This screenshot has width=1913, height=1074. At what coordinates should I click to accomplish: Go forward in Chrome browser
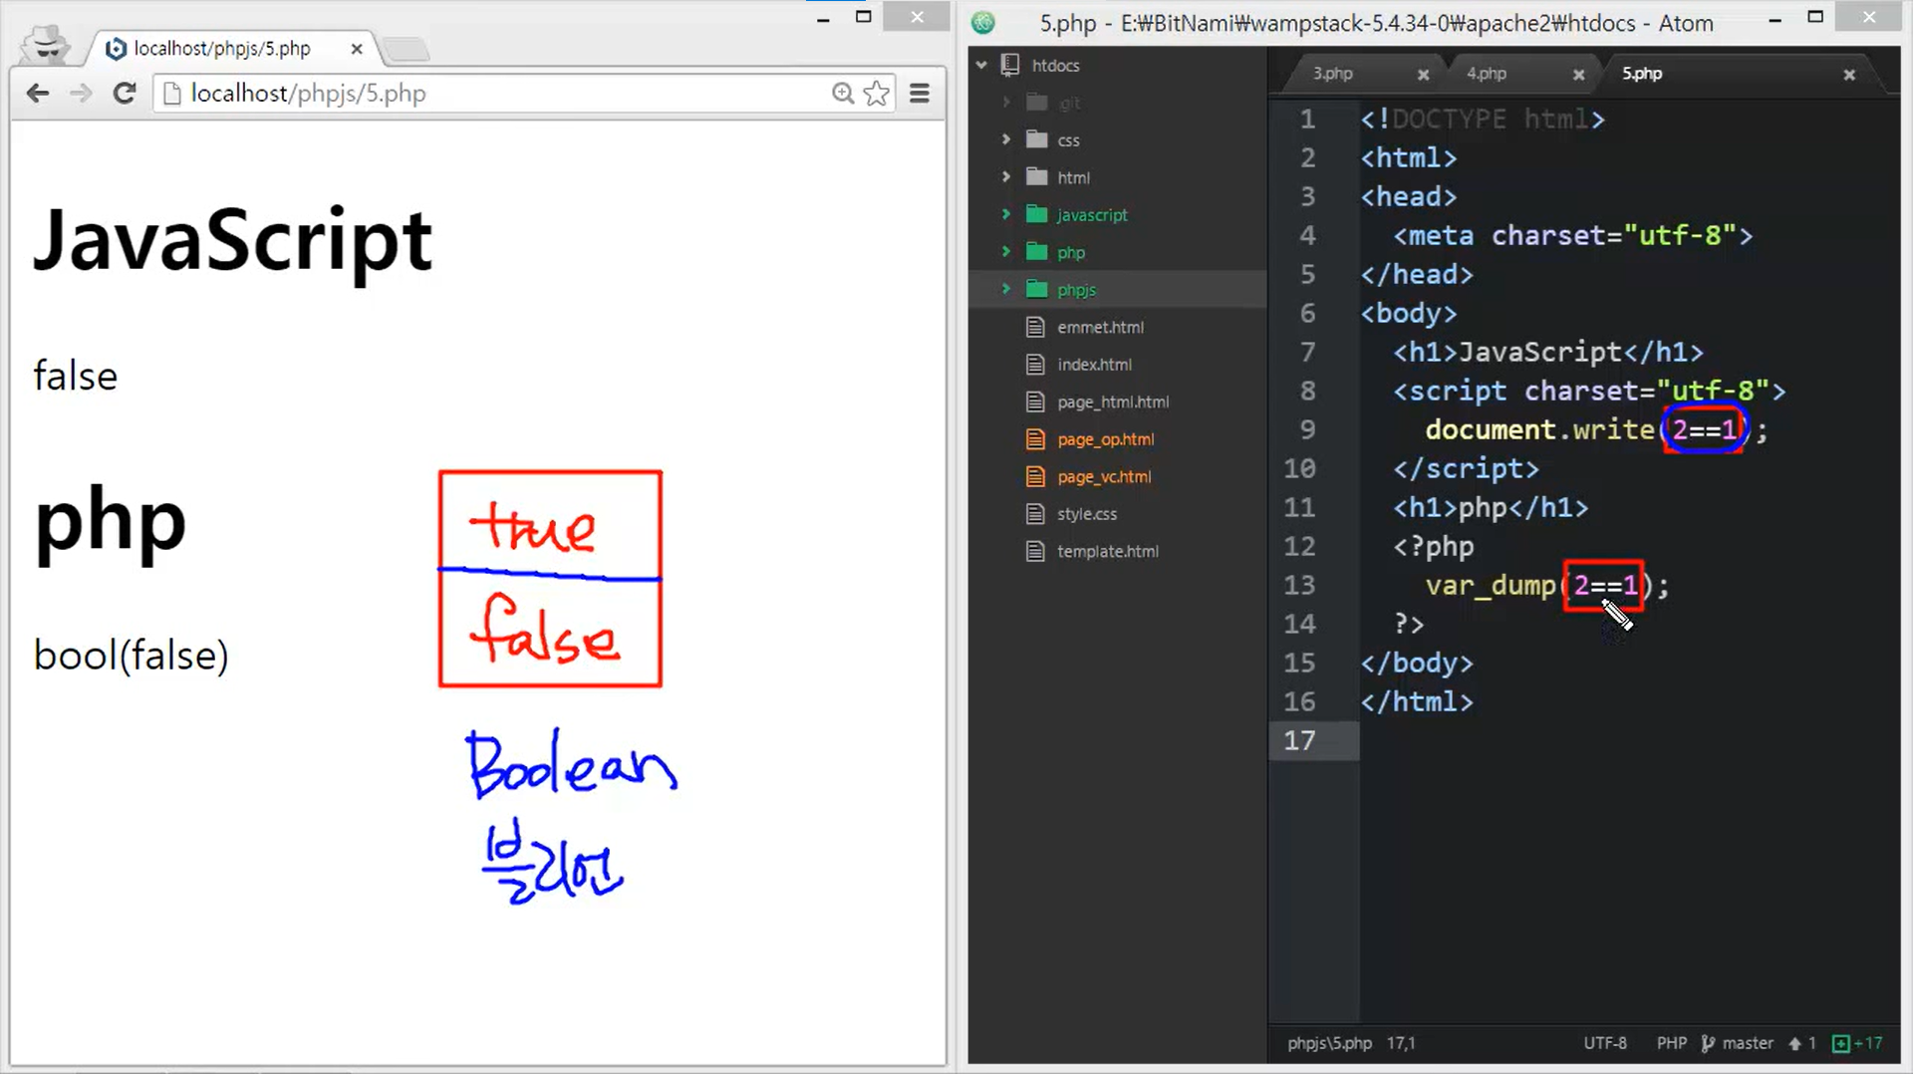pos(81,94)
